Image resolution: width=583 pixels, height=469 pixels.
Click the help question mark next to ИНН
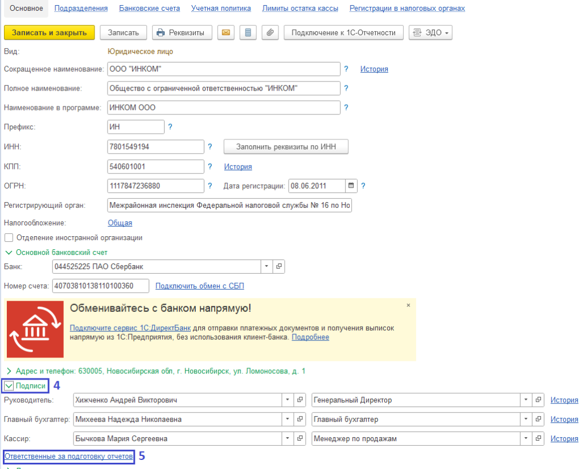[x=210, y=147]
